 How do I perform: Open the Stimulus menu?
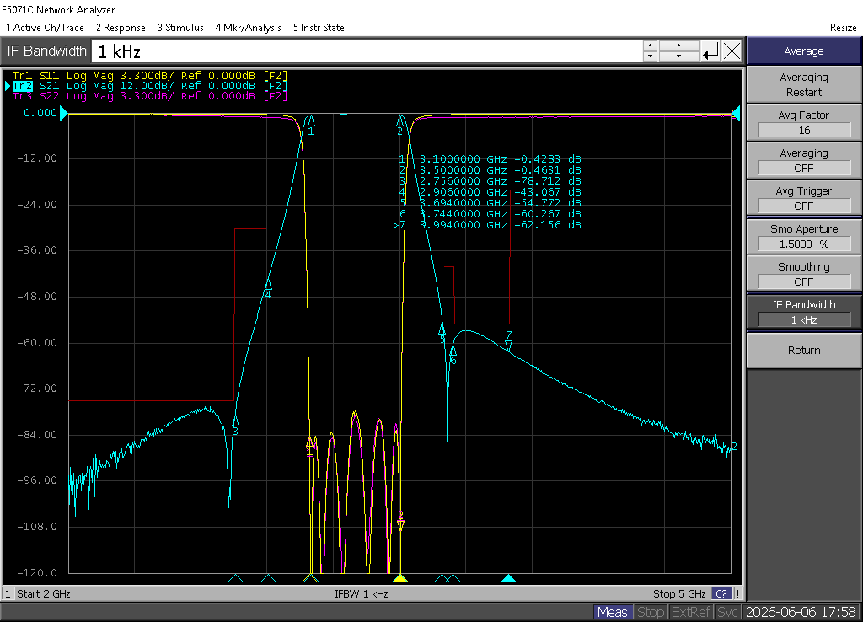[180, 28]
